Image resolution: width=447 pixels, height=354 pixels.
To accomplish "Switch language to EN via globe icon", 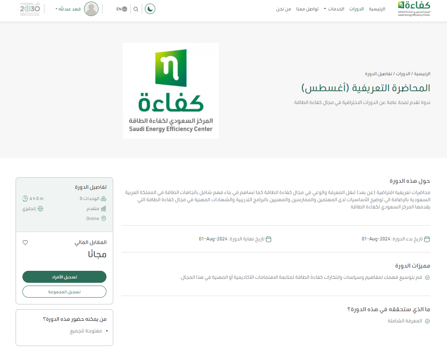I will pyautogui.click(x=122, y=9).
